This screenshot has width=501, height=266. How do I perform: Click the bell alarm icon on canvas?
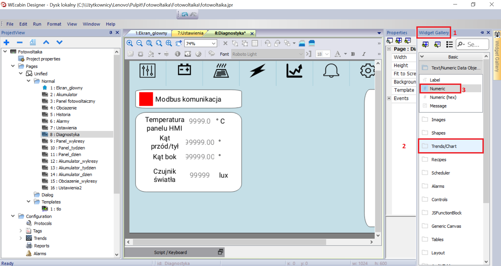point(331,70)
